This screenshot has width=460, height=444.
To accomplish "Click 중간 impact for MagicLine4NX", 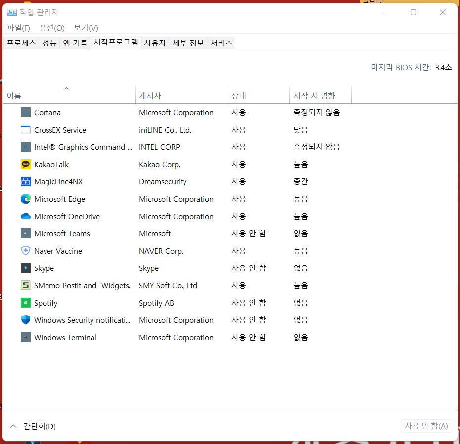I will click(x=301, y=181).
